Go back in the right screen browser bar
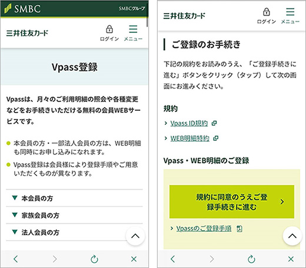This screenshot has width=306, height=268. [172, 259]
